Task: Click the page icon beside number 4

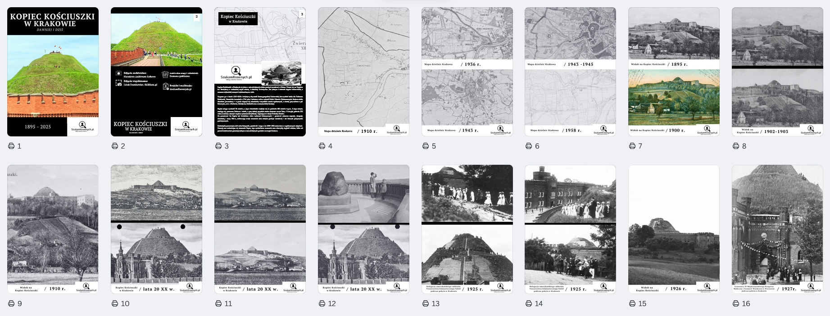Action: tap(322, 146)
